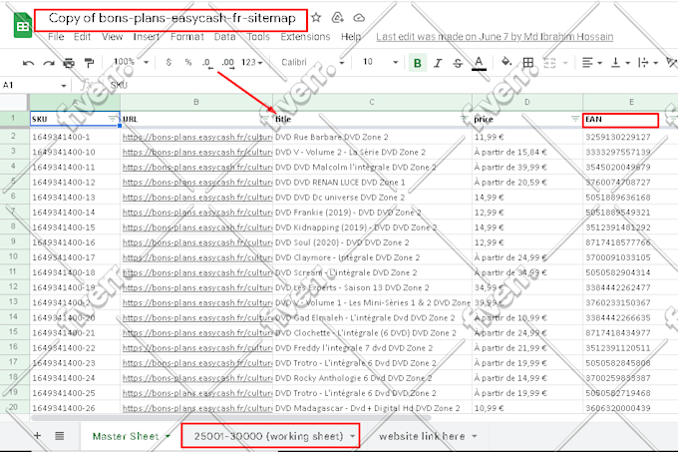Star the document

pos(316,18)
